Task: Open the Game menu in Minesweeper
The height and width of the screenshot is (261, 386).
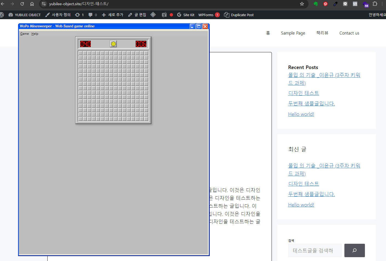Action: coord(24,34)
